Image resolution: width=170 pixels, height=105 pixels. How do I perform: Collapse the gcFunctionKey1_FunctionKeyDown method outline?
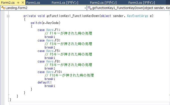(8, 16)
